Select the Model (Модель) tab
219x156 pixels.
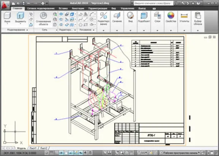(x=21, y=148)
